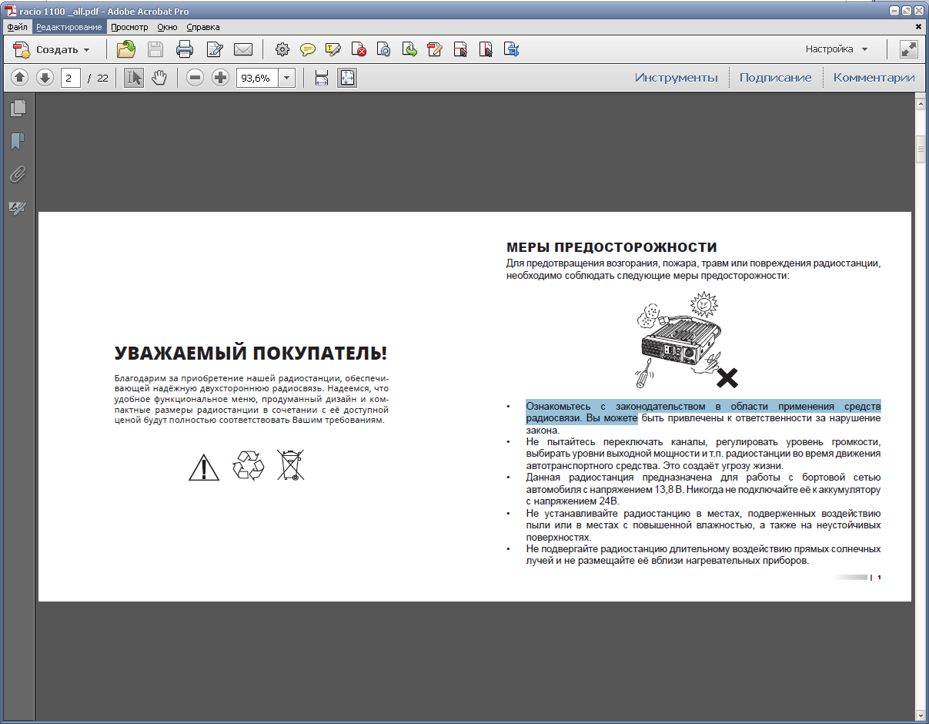Image resolution: width=929 pixels, height=724 pixels.
Task: Select the Hand pan tool
Action: click(159, 78)
